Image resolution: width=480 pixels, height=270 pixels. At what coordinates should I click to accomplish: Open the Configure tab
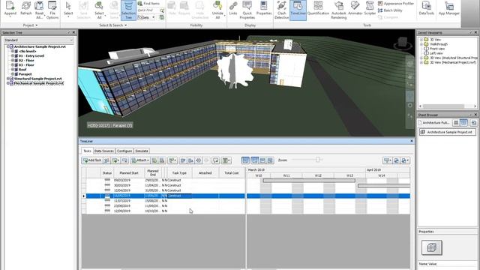(124, 151)
